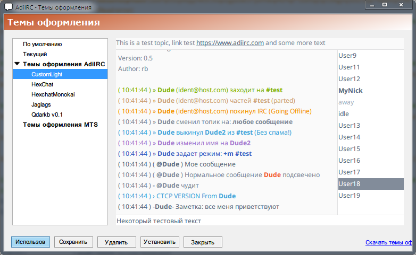
Task: Click the Удалить button
Action: coord(117,242)
